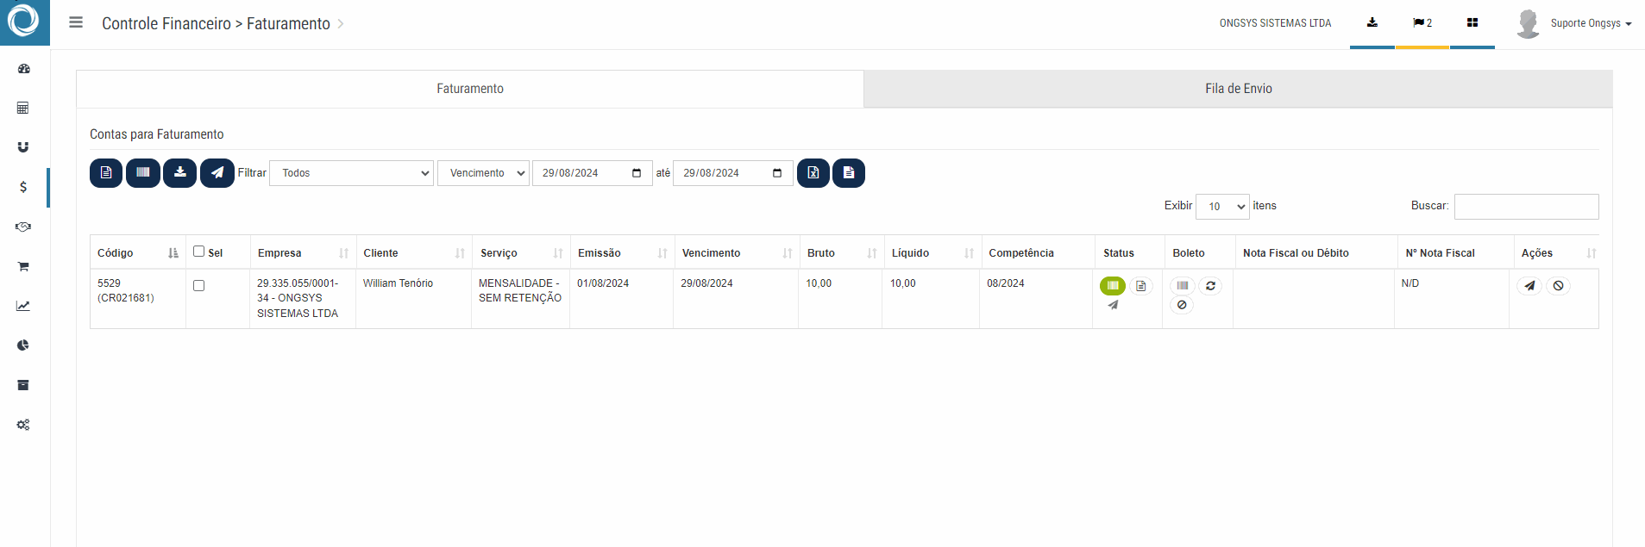Sort the table by Ações column

1557,253
